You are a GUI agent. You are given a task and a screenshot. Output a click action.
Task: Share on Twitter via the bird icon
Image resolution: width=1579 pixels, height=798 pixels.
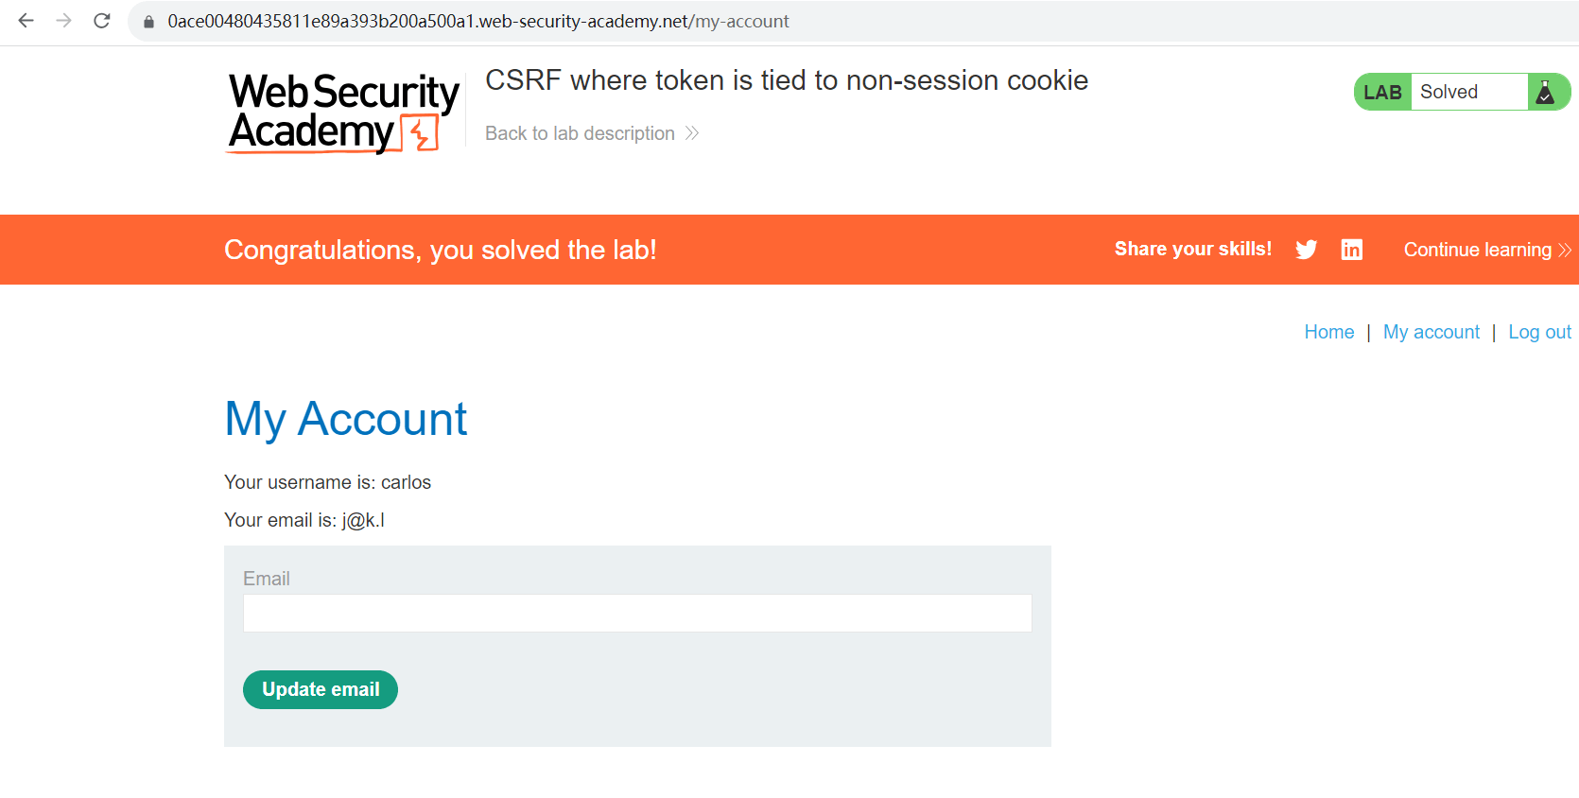[x=1306, y=250]
